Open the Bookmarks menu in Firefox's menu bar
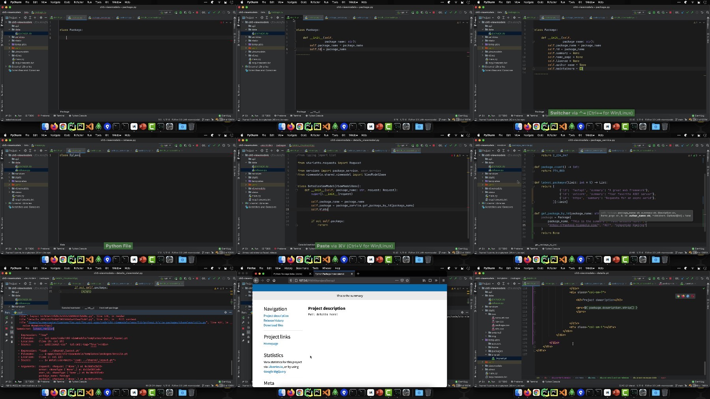This screenshot has height=399, width=710. (302, 268)
